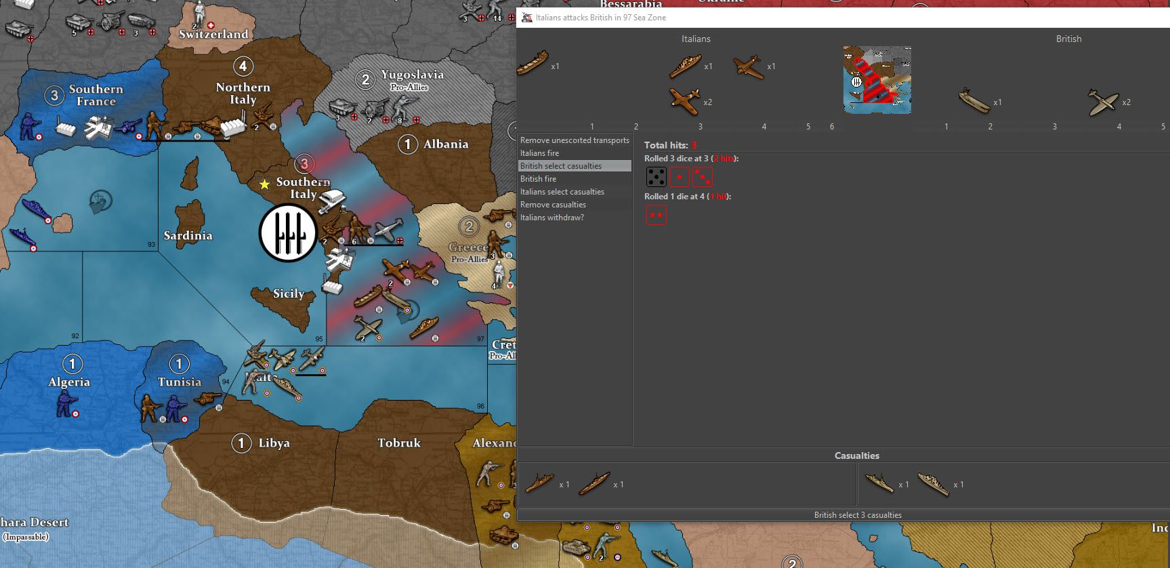Click the 'Remove casualties' step entry
Viewport: 1170px width, 568px height.
(553, 205)
